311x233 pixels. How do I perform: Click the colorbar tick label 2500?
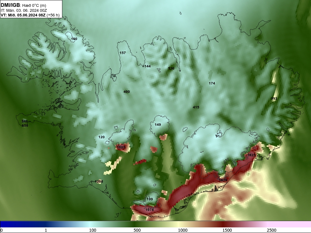click(272, 230)
